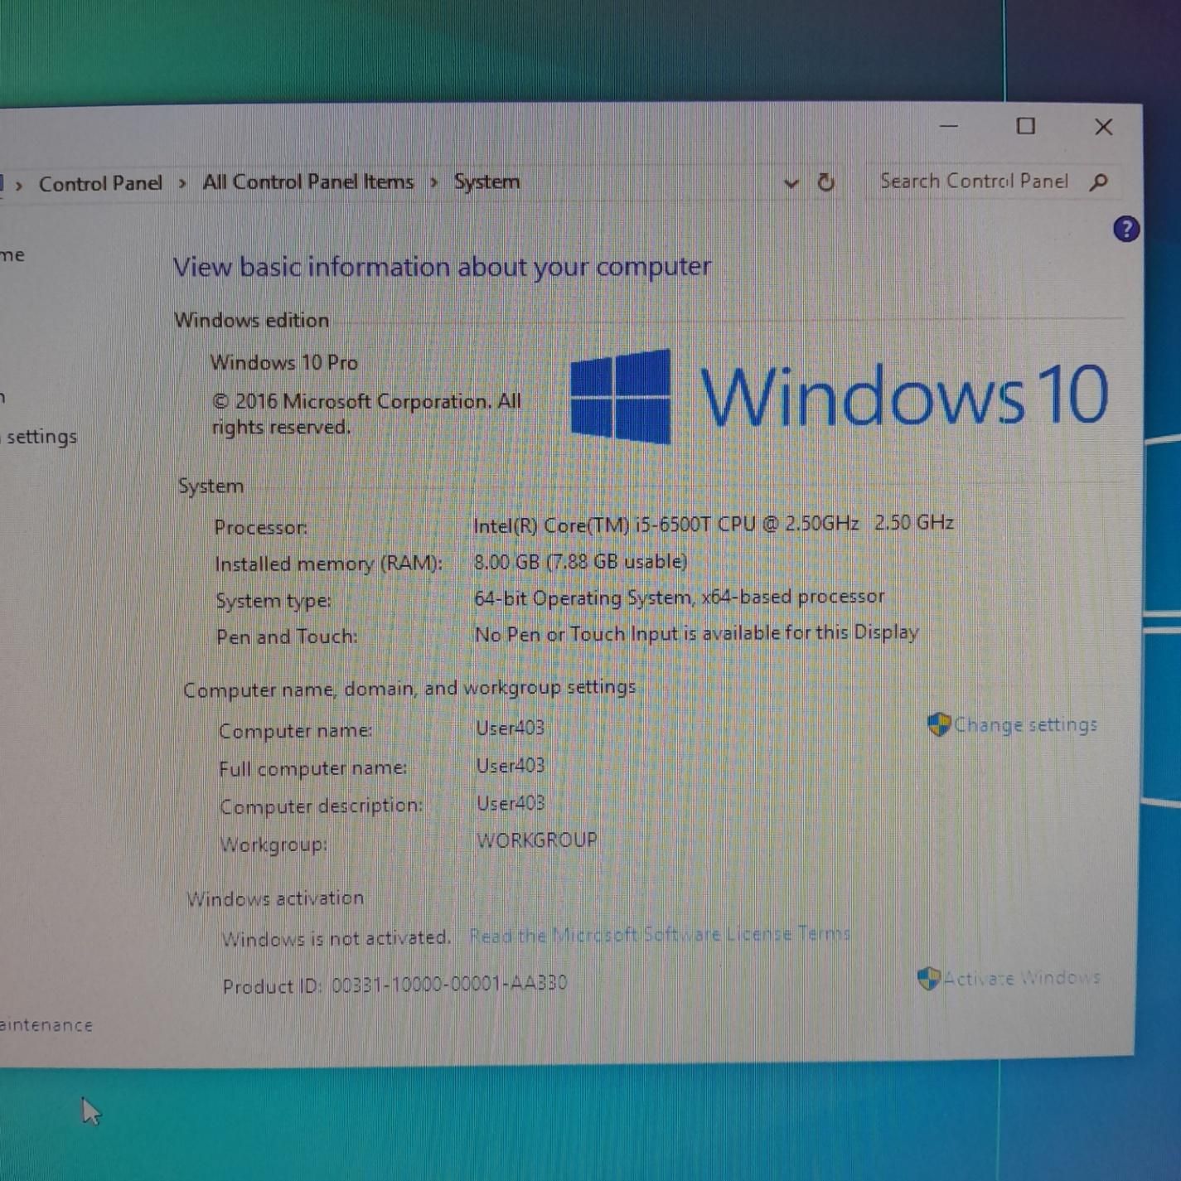Click the search magnifier icon

(x=1099, y=182)
